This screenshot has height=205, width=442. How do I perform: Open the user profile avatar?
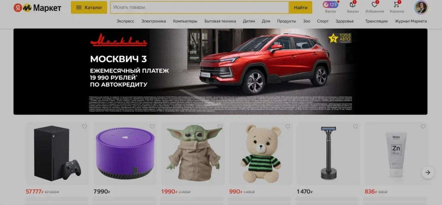click(421, 7)
